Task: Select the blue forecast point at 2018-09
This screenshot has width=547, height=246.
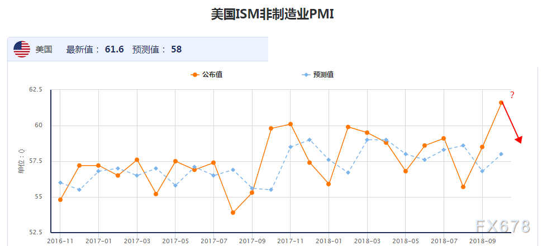Action: tap(482, 171)
